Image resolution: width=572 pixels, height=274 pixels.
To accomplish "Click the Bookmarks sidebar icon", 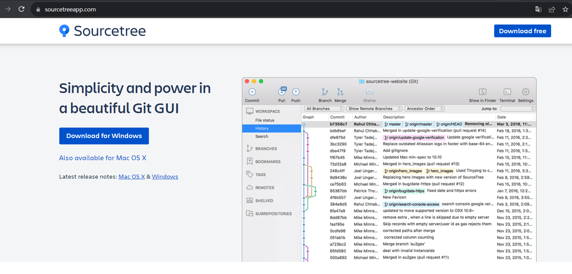I will point(250,162).
